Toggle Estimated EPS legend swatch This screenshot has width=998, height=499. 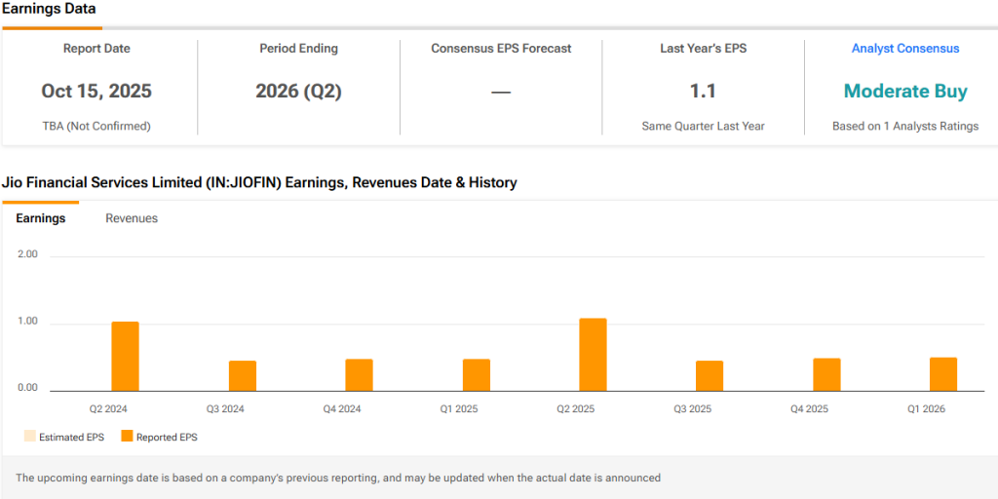click(30, 437)
